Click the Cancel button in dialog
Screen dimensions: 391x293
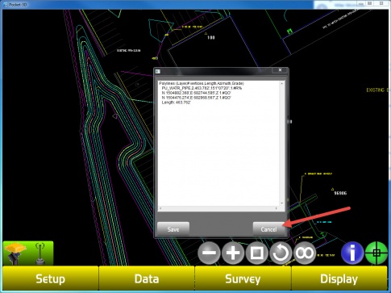(269, 229)
